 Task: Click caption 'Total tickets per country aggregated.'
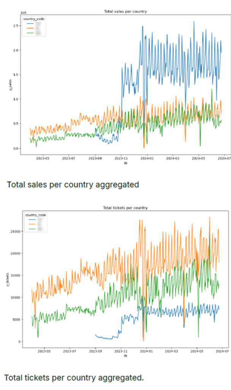74,377
